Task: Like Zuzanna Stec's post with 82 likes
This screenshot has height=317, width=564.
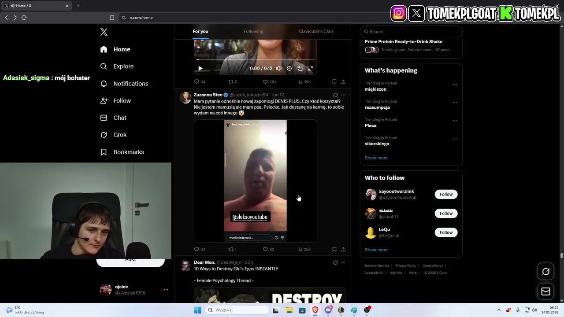Action: click(x=268, y=249)
